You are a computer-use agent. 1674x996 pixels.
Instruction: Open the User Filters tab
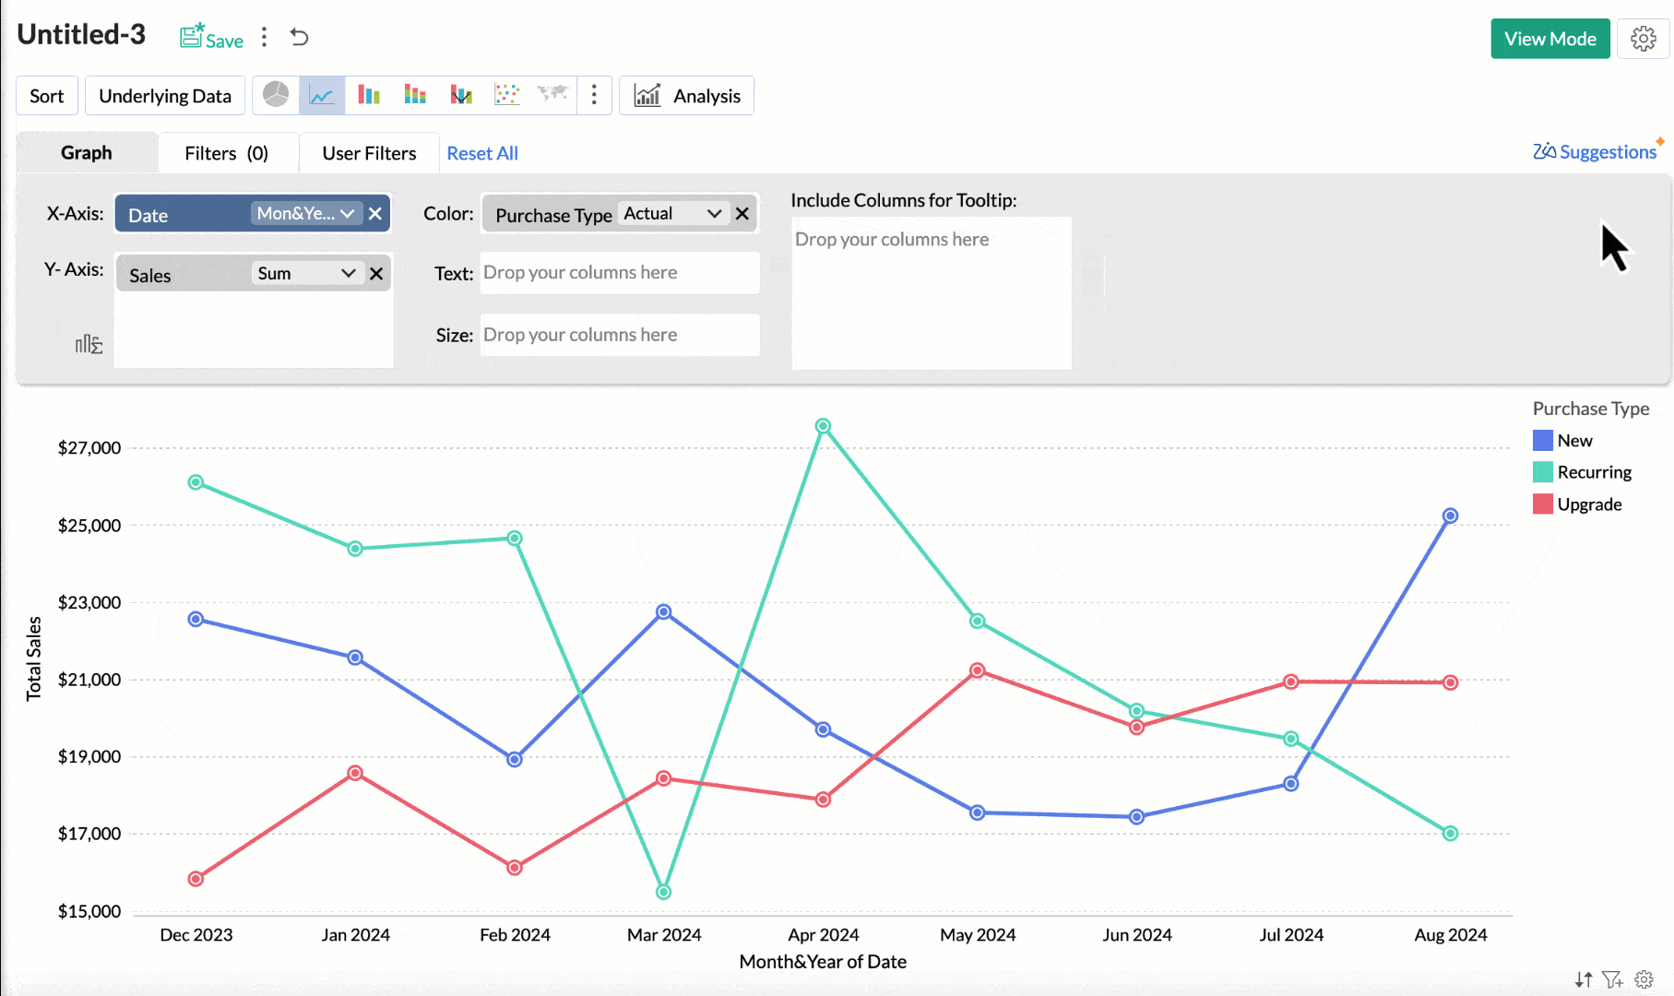[369, 153]
